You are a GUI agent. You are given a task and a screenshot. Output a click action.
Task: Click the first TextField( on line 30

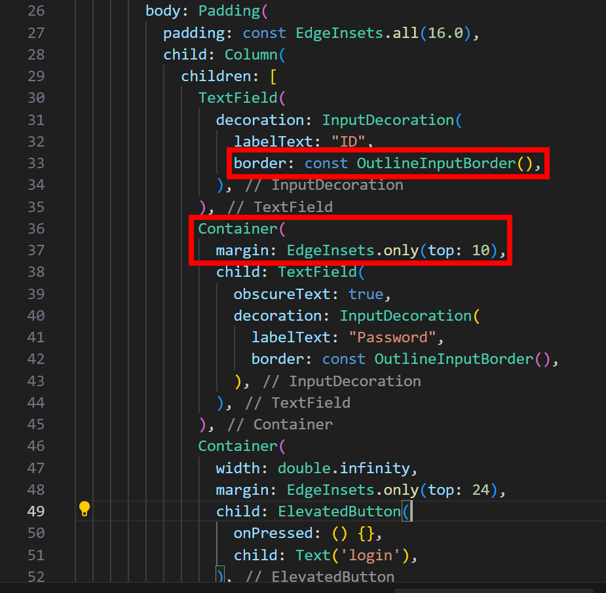(x=242, y=98)
